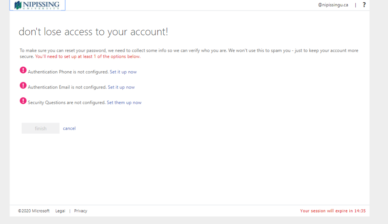The width and height of the screenshot is (388, 224).
Task: Set up Security Questions now
Action: tap(124, 103)
